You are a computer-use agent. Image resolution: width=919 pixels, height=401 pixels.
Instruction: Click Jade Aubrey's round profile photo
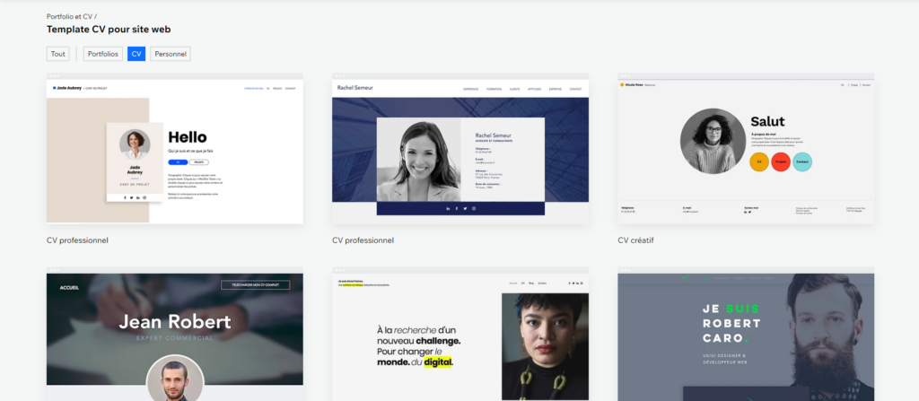[136, 144]
